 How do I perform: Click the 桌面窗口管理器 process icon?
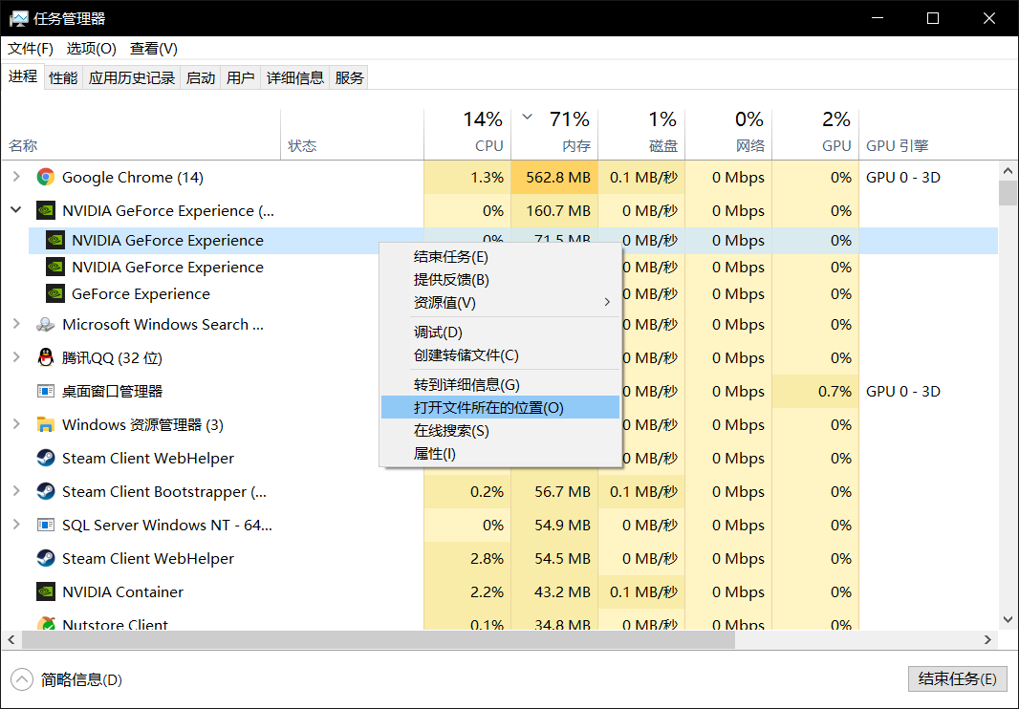[x=46, y=391]
